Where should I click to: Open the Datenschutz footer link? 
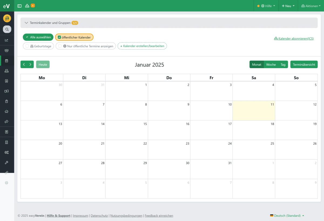[99, 216]
